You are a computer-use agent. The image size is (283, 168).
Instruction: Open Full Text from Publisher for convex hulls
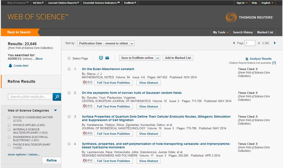[x=114, y=106]
